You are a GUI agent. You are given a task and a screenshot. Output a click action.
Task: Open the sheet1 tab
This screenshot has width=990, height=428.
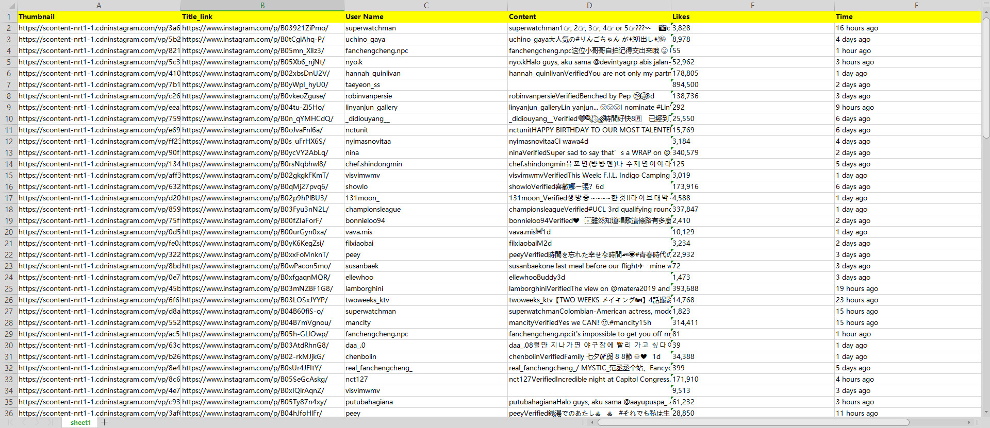[80, 422]
